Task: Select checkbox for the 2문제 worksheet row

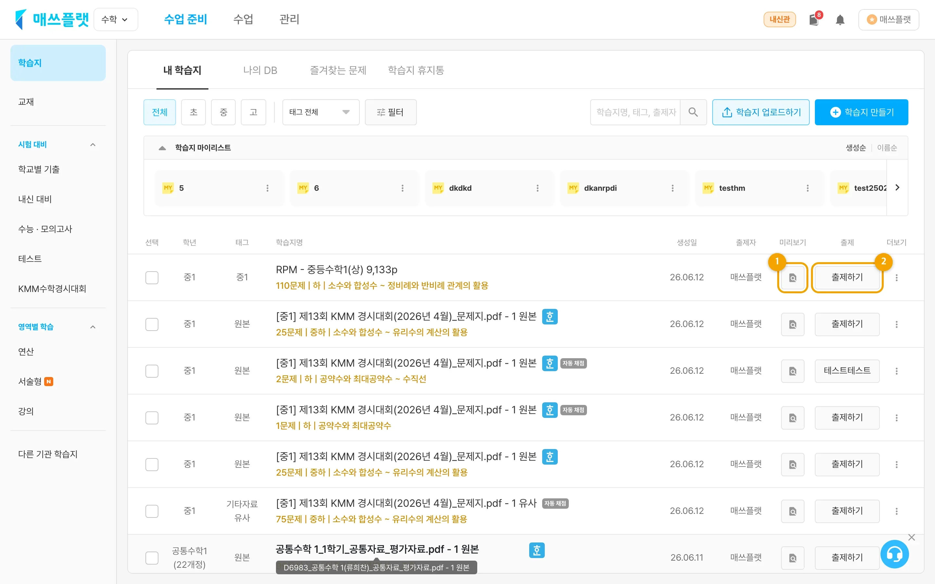Action: (152, 371)
